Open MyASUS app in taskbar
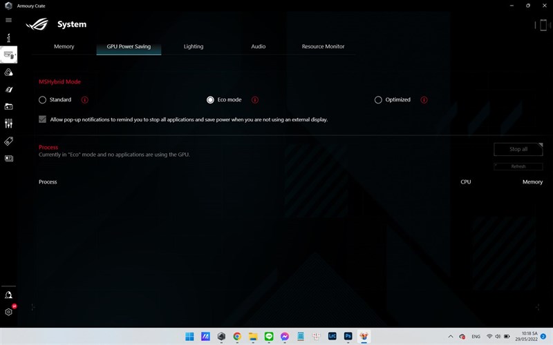Viewport: 553px width, 345px height. (205, 337)
